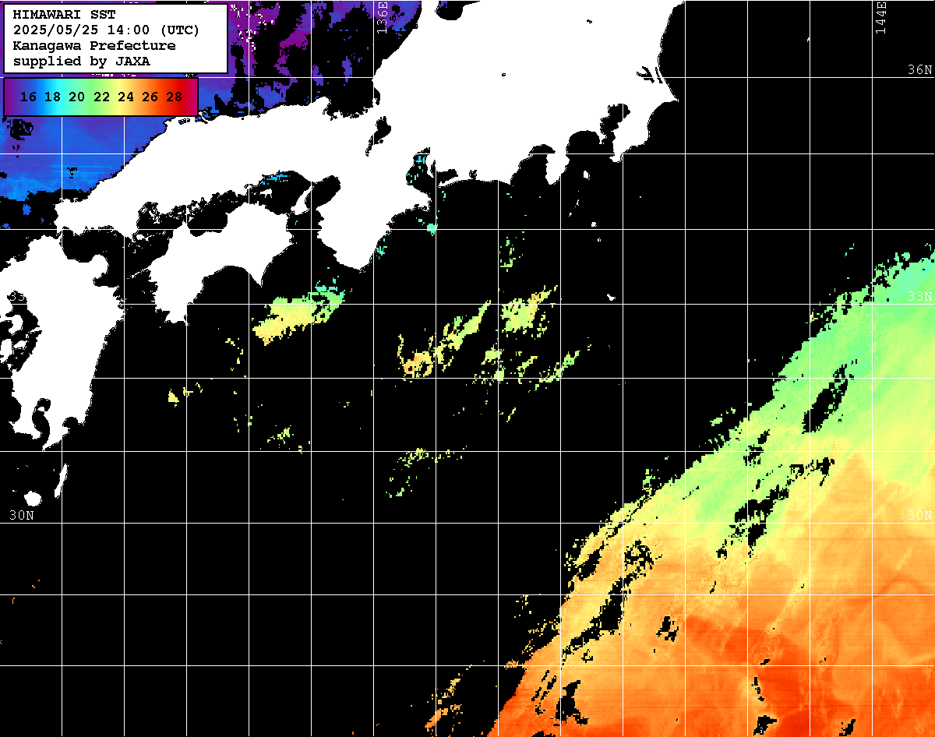The image size is (935, 737).
Task: Click the 26 value on the color scale
Action: [150, 97]
